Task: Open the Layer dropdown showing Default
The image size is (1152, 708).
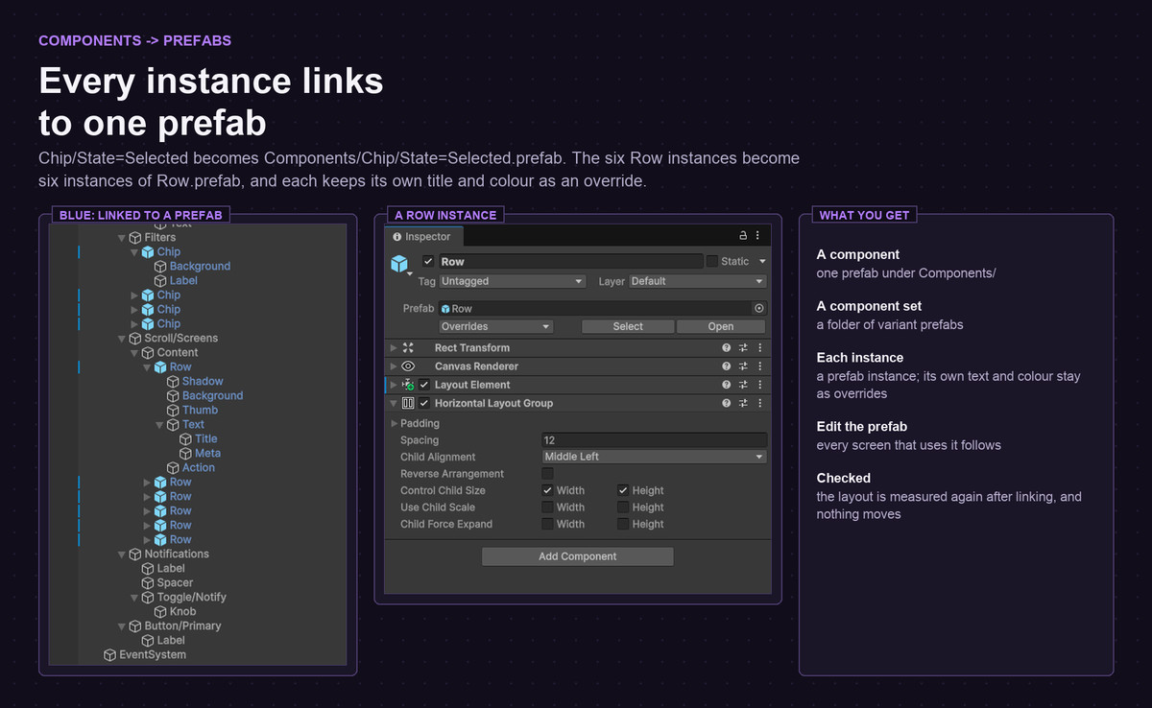Action: [x=697, y=281]
